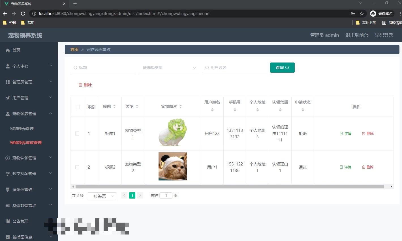This screenshot has width=402, height=241.
Task: Open 详情 for the 标题1 row
Action: click(x=345, y=134)
